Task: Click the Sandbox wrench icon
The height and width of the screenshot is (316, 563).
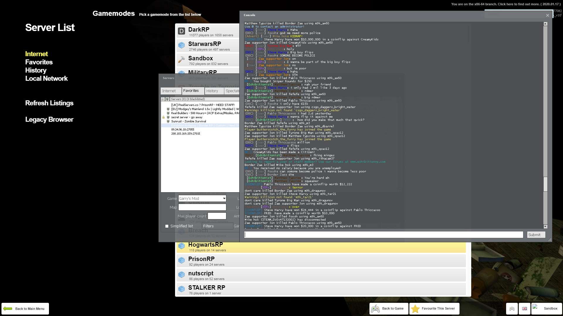Action: coord(182,60)
